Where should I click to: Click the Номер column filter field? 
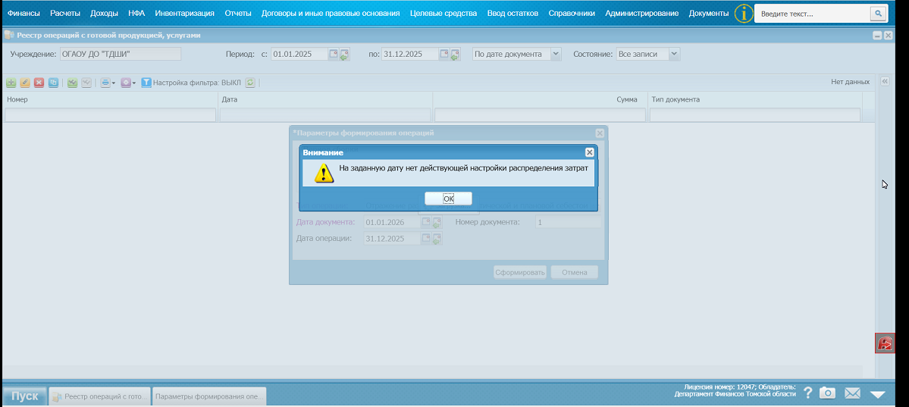pyautogui.click(x=110, y=114)
